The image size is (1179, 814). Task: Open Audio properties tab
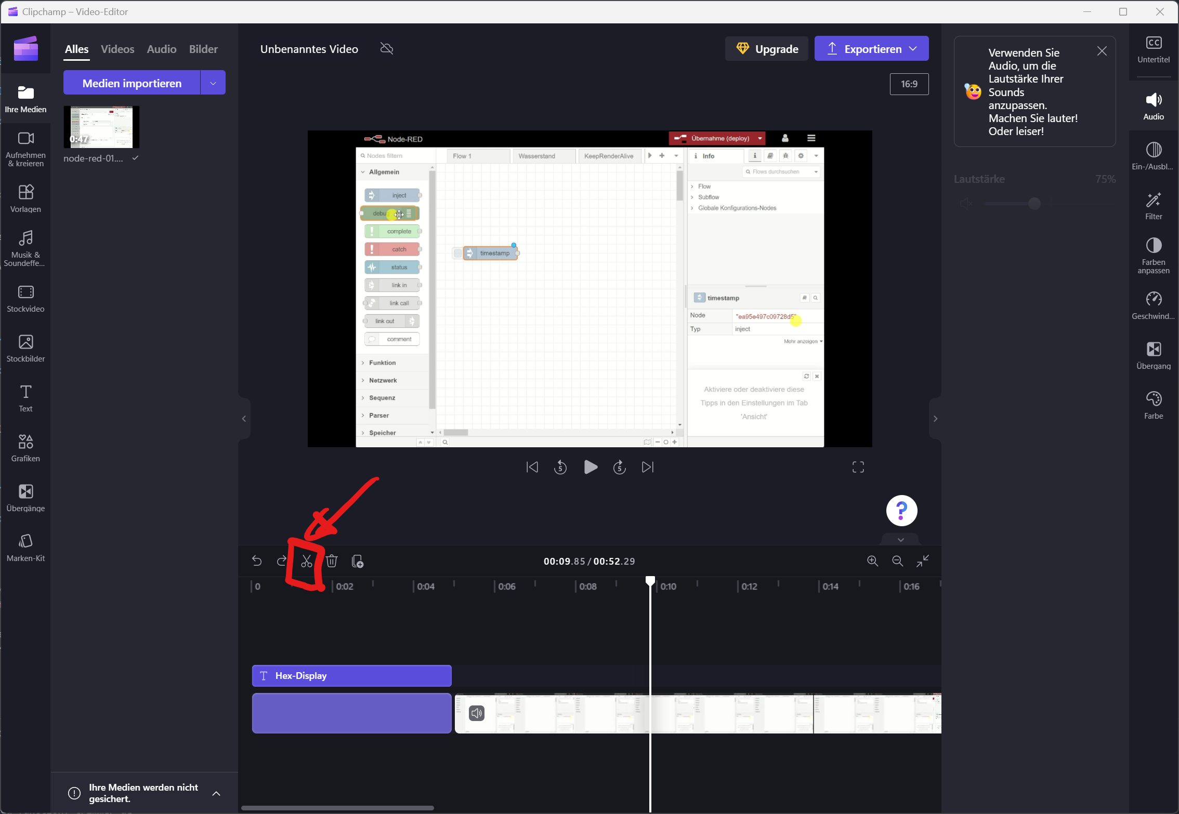click(x=1154, y=106)
